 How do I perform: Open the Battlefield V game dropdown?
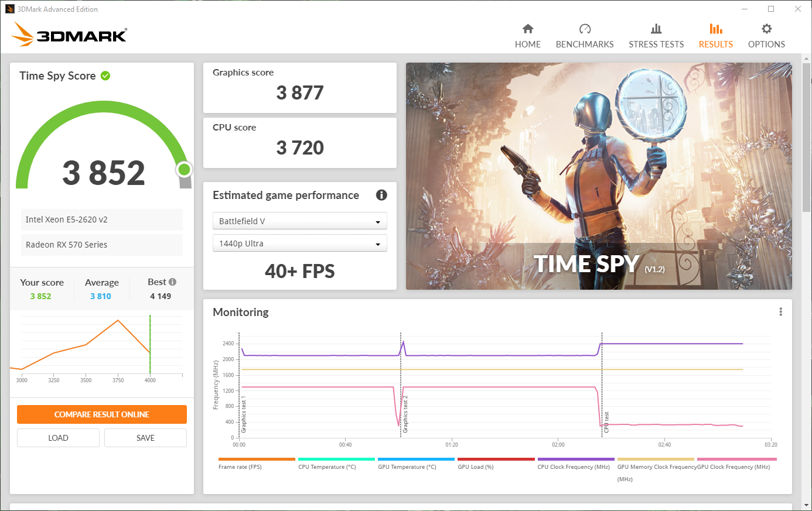299,221
